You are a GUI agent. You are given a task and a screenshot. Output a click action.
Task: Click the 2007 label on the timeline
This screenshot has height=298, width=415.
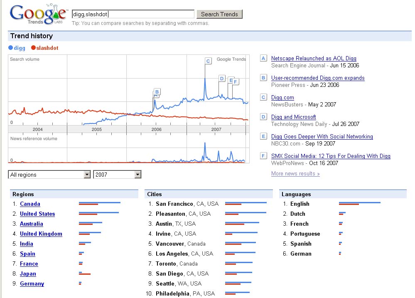pos(216,129)
